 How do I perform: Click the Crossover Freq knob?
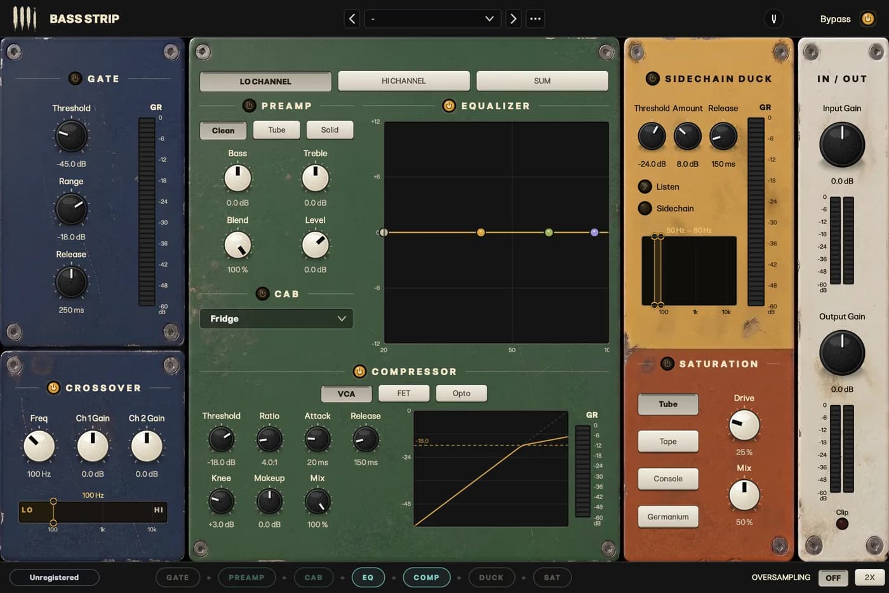(x=39, y=446)
